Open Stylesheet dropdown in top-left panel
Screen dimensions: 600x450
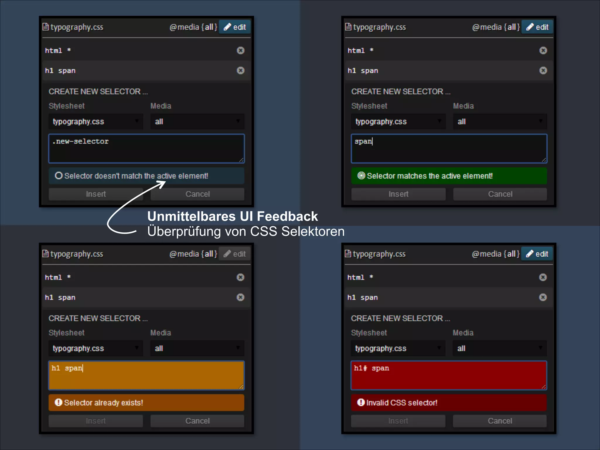pyautogui.click(x=96, y=121)
